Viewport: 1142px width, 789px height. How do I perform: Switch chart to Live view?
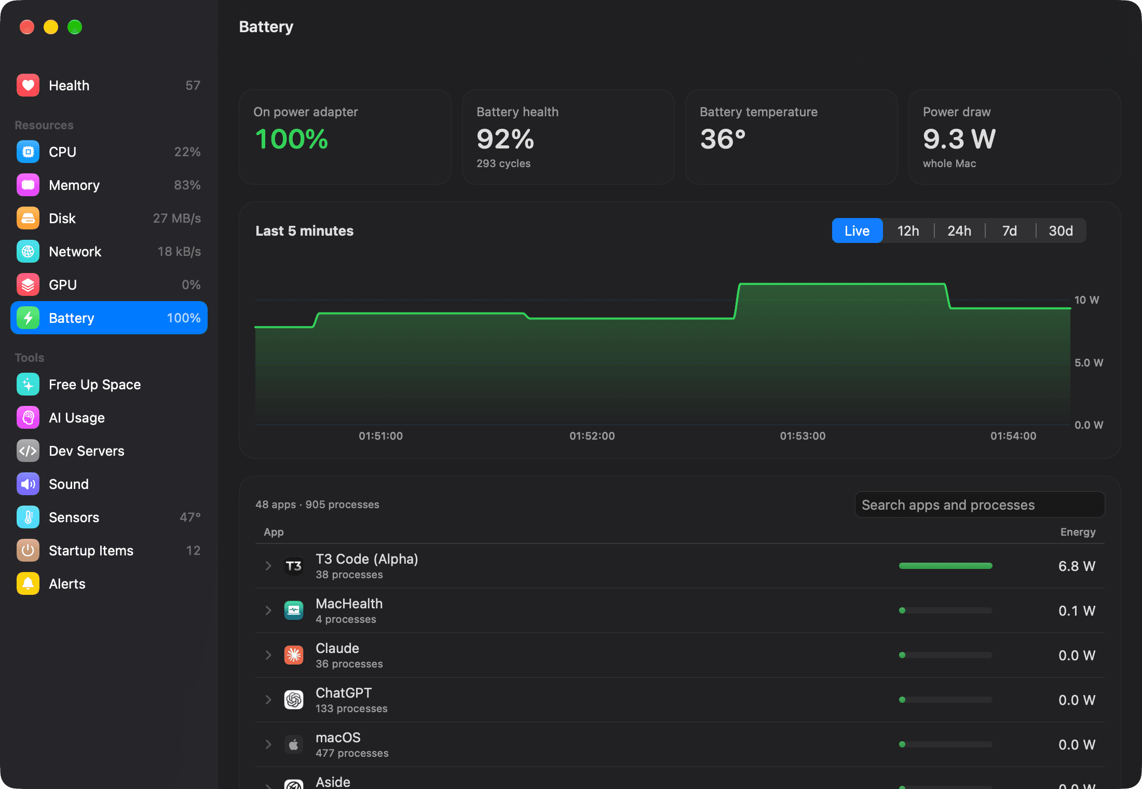tap(857, 230)
